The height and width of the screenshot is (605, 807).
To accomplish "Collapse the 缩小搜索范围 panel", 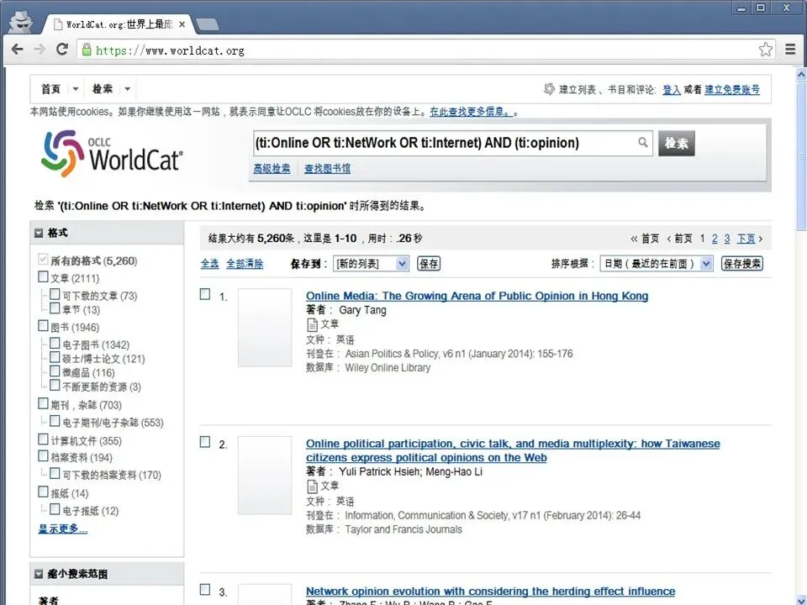I will click(39, 574).
